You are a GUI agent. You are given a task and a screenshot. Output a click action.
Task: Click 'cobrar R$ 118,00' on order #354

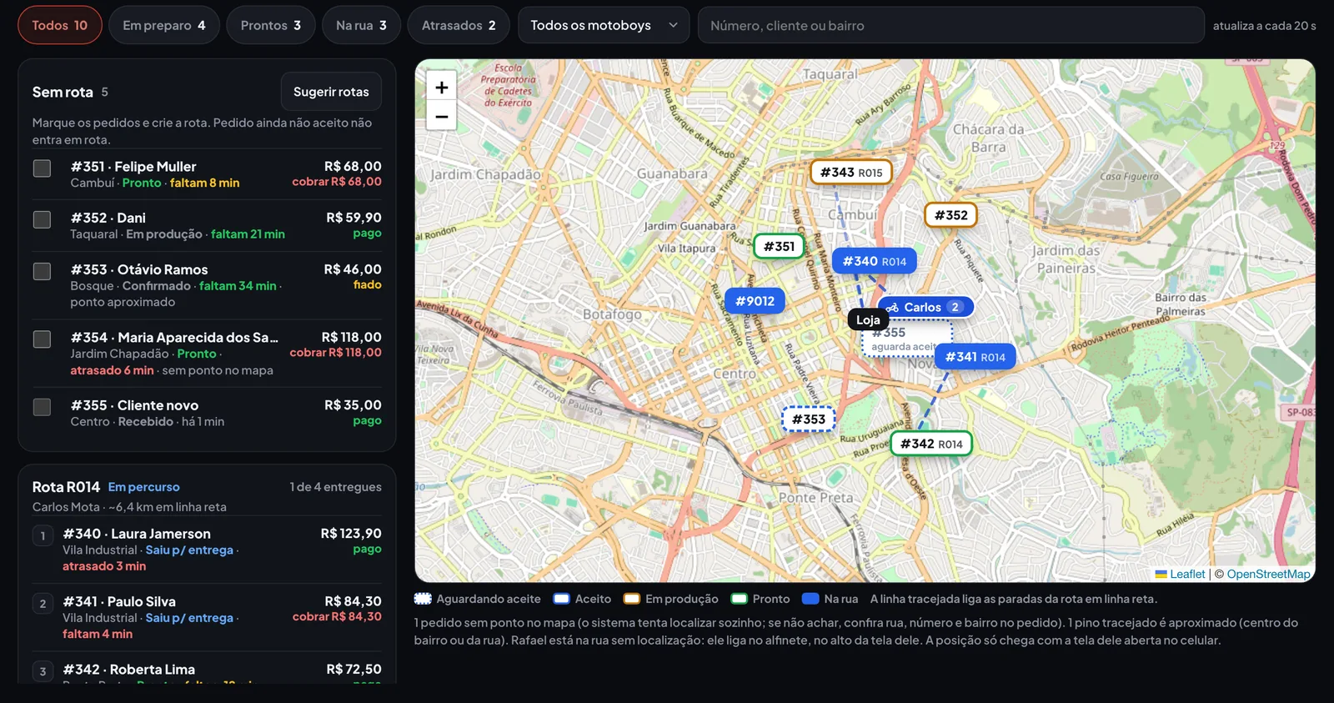pos(335,353)
